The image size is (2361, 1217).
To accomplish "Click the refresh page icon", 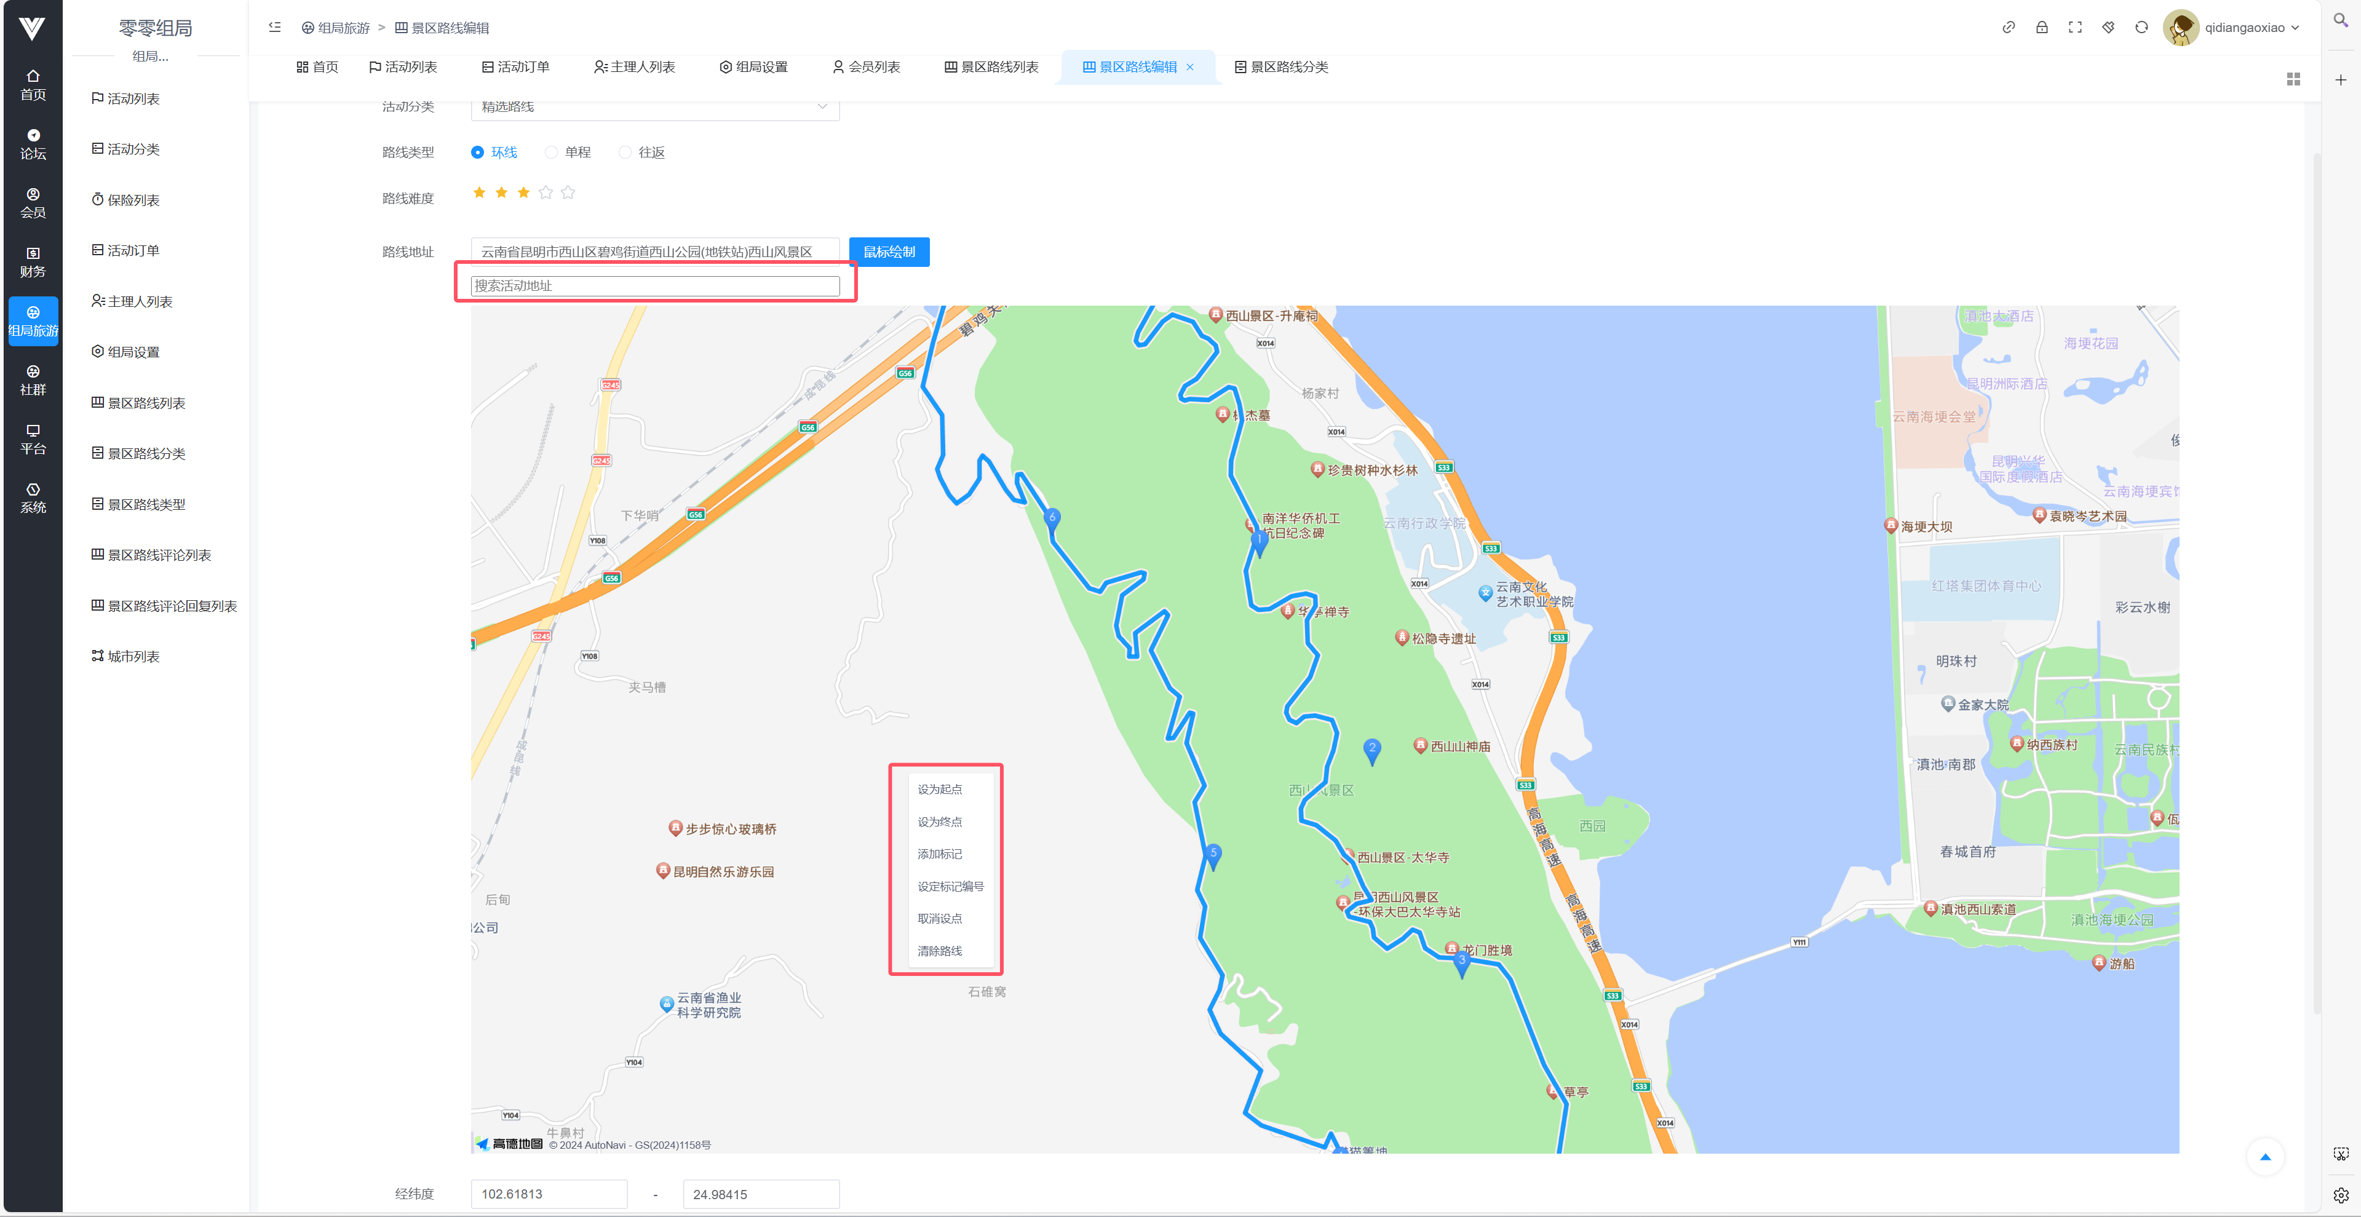I will click(2141, 28).
